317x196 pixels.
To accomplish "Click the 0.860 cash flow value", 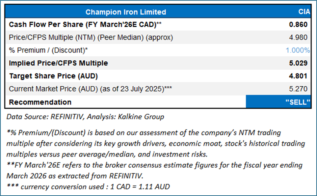I will click(x=299, y=25).
